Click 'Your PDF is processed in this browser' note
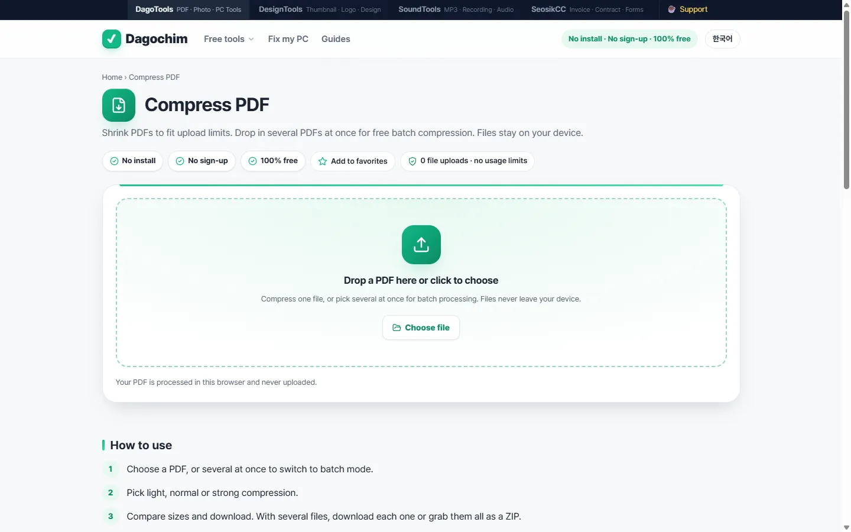 tap(216, 382)
